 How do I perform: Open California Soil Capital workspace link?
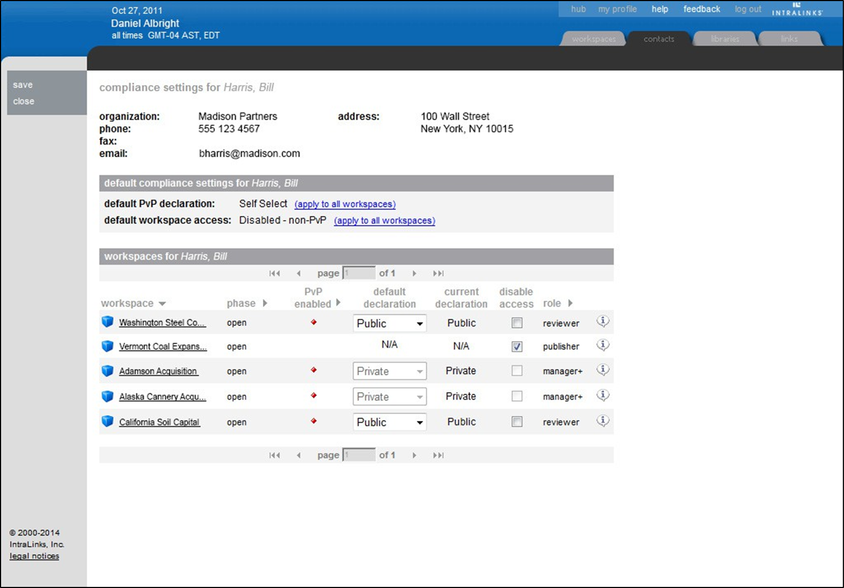(159, 422)
